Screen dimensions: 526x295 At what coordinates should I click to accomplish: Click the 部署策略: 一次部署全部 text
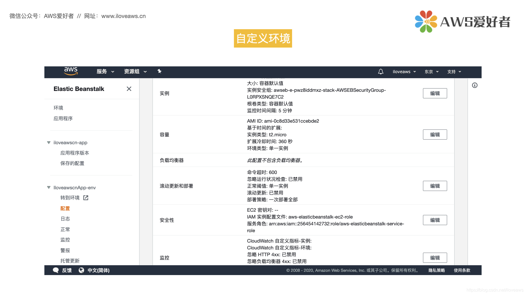272,200
